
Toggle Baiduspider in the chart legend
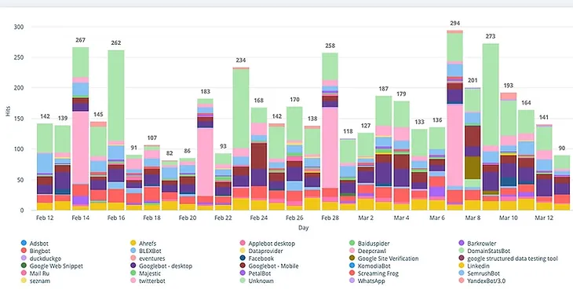(x=370, y=243)
